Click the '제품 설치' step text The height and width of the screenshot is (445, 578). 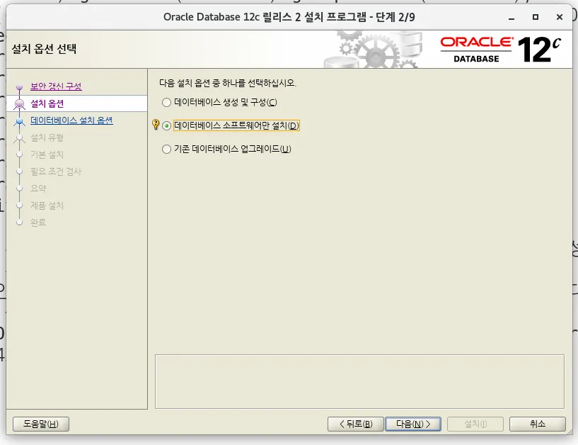(47, 205)
